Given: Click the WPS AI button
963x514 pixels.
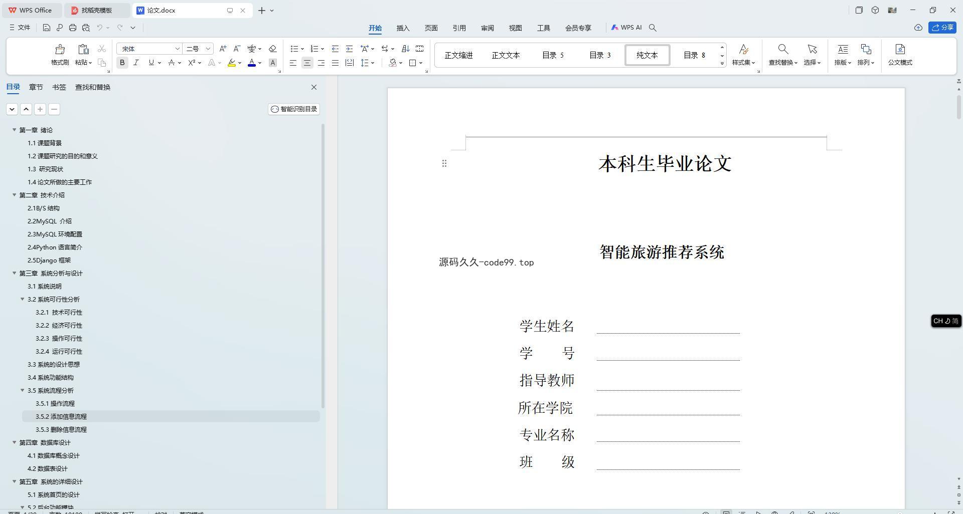Looking at the screenshot, I should [626, 28].
